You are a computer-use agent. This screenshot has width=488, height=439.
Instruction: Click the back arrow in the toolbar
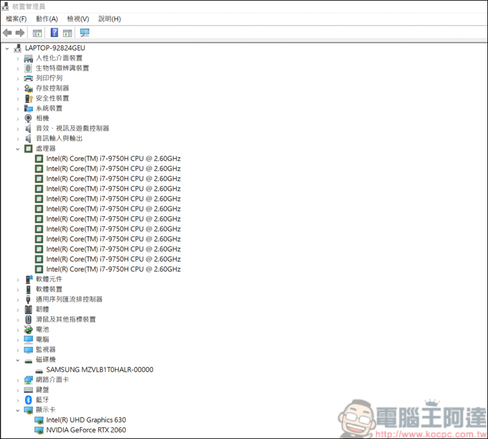(x=7, y=33)
